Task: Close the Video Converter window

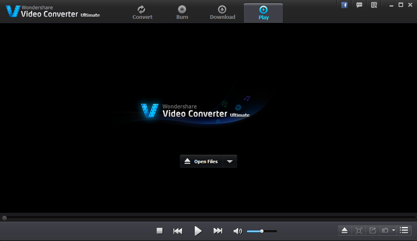Action: click(410, 5)
